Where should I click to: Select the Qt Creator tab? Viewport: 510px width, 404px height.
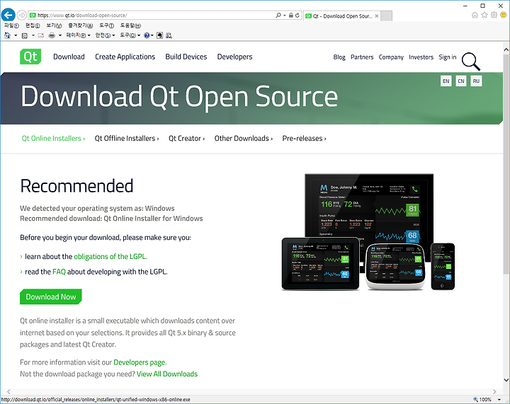[x=186, y=139]
